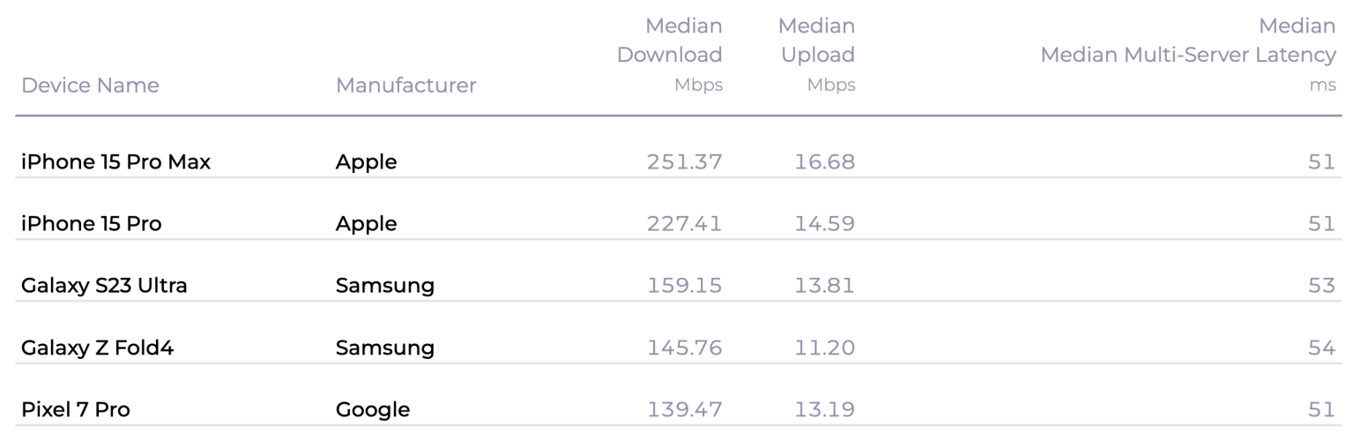Click the iPhone 15 Pro device name

[92, 224]
